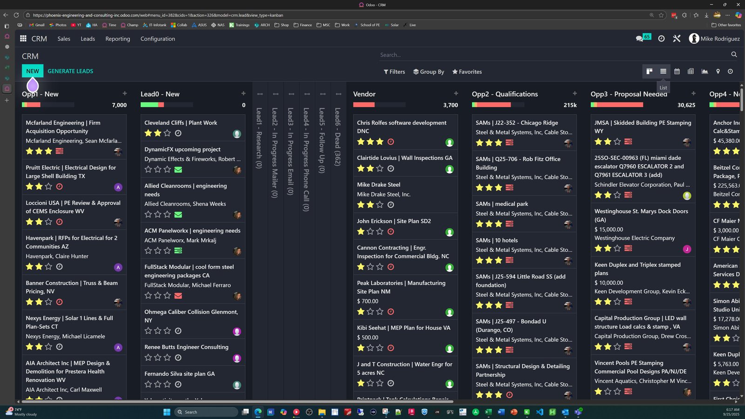Viewport: 745px width, 419px height.
Task: Open the Configuration menu
Action: [158, 39]
